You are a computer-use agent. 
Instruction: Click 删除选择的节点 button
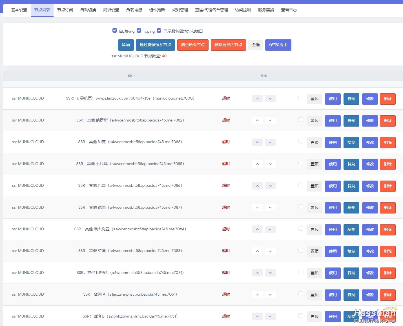coord(228,45)
